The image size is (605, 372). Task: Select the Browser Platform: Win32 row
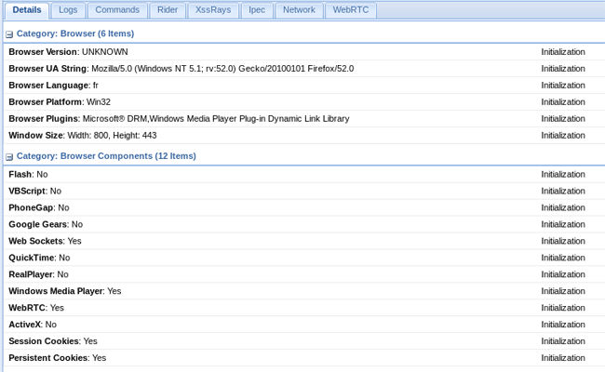coord(304,102)
